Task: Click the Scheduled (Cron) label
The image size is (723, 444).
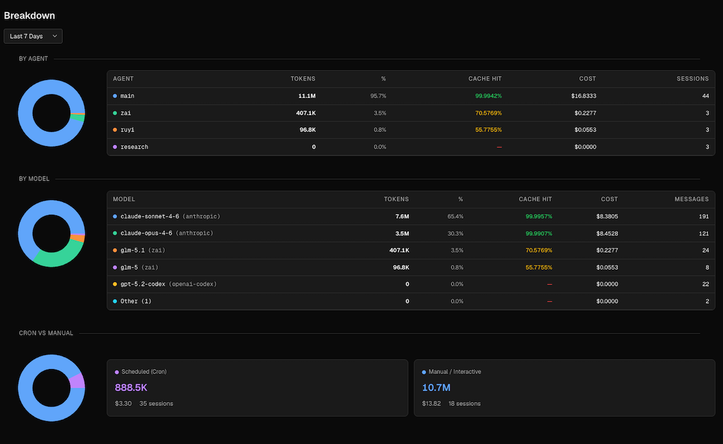Action: click(x=144, y=372)
